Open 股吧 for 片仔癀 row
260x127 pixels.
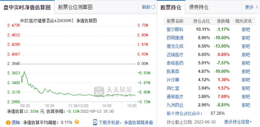pyautogui.click(x=246, y=80)
